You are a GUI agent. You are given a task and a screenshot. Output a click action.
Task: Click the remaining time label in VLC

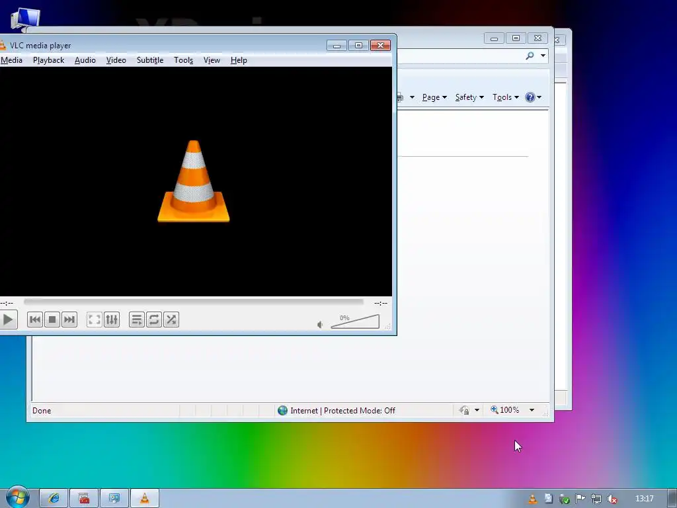(380, 303)
